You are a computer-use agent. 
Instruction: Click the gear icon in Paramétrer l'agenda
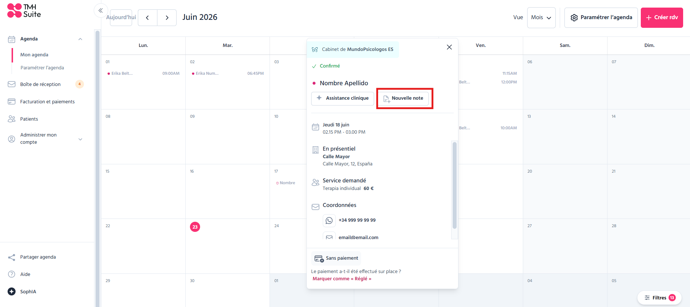(574, 18)
